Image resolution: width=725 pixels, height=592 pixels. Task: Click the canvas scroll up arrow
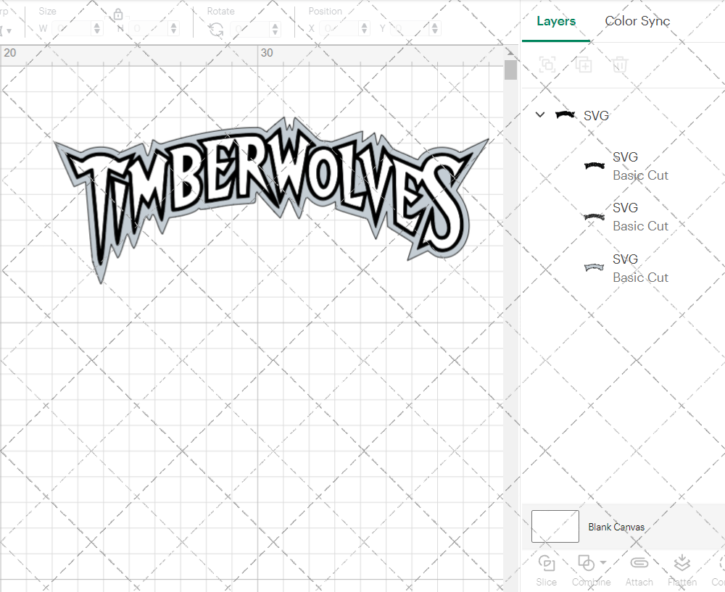pyautogui.click(x=510, y=51)
